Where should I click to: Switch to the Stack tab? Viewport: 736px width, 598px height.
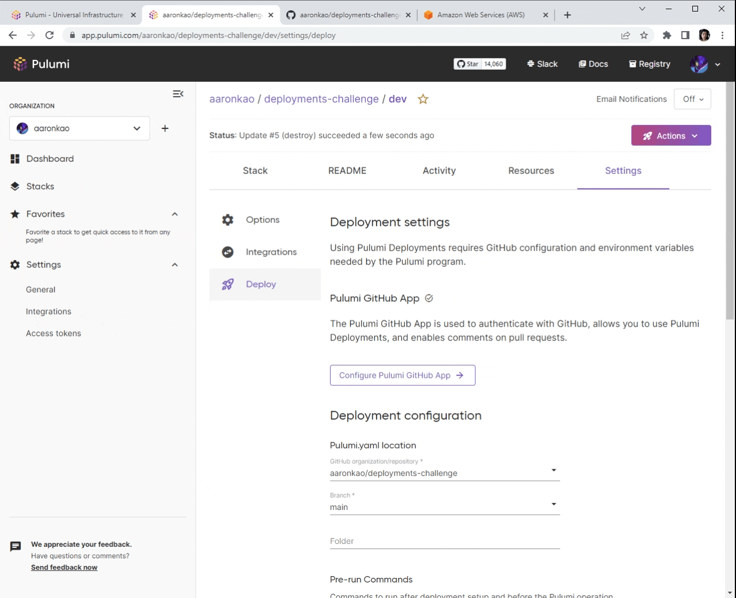(x=255, y=171)
